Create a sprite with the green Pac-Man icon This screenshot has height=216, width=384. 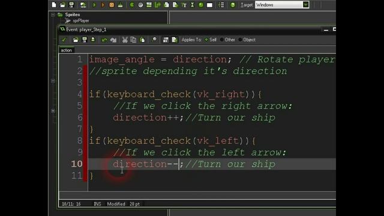click(x=132, y=5)
